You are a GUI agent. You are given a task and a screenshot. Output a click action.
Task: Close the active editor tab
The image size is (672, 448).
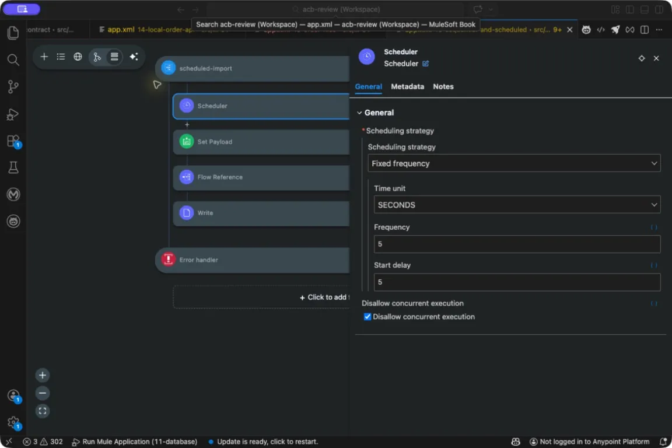(x=569, y=30)
